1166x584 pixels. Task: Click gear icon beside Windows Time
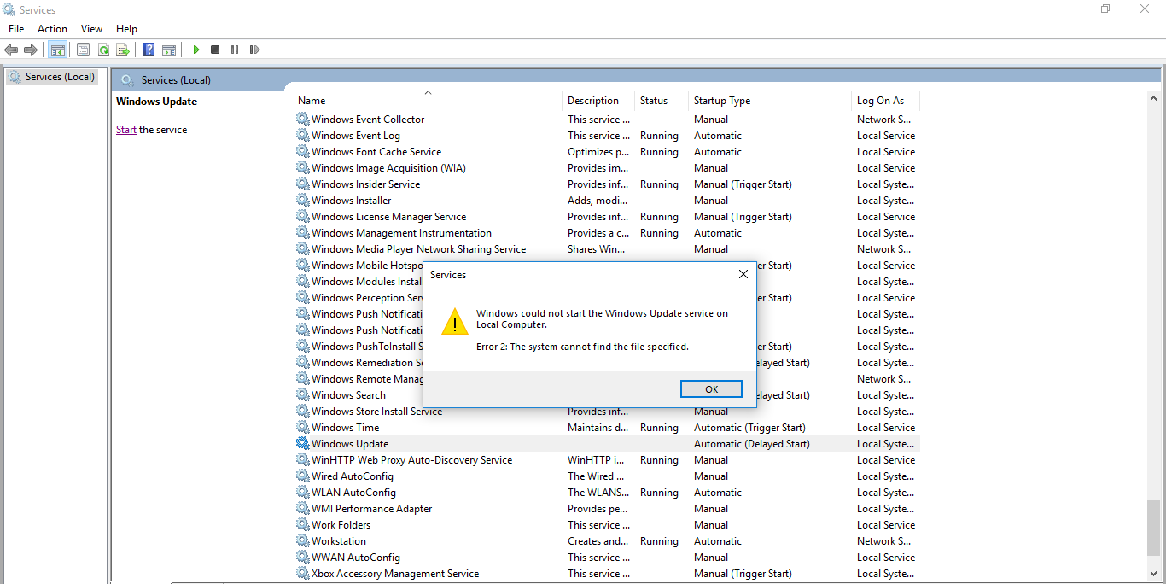point(303,428)
